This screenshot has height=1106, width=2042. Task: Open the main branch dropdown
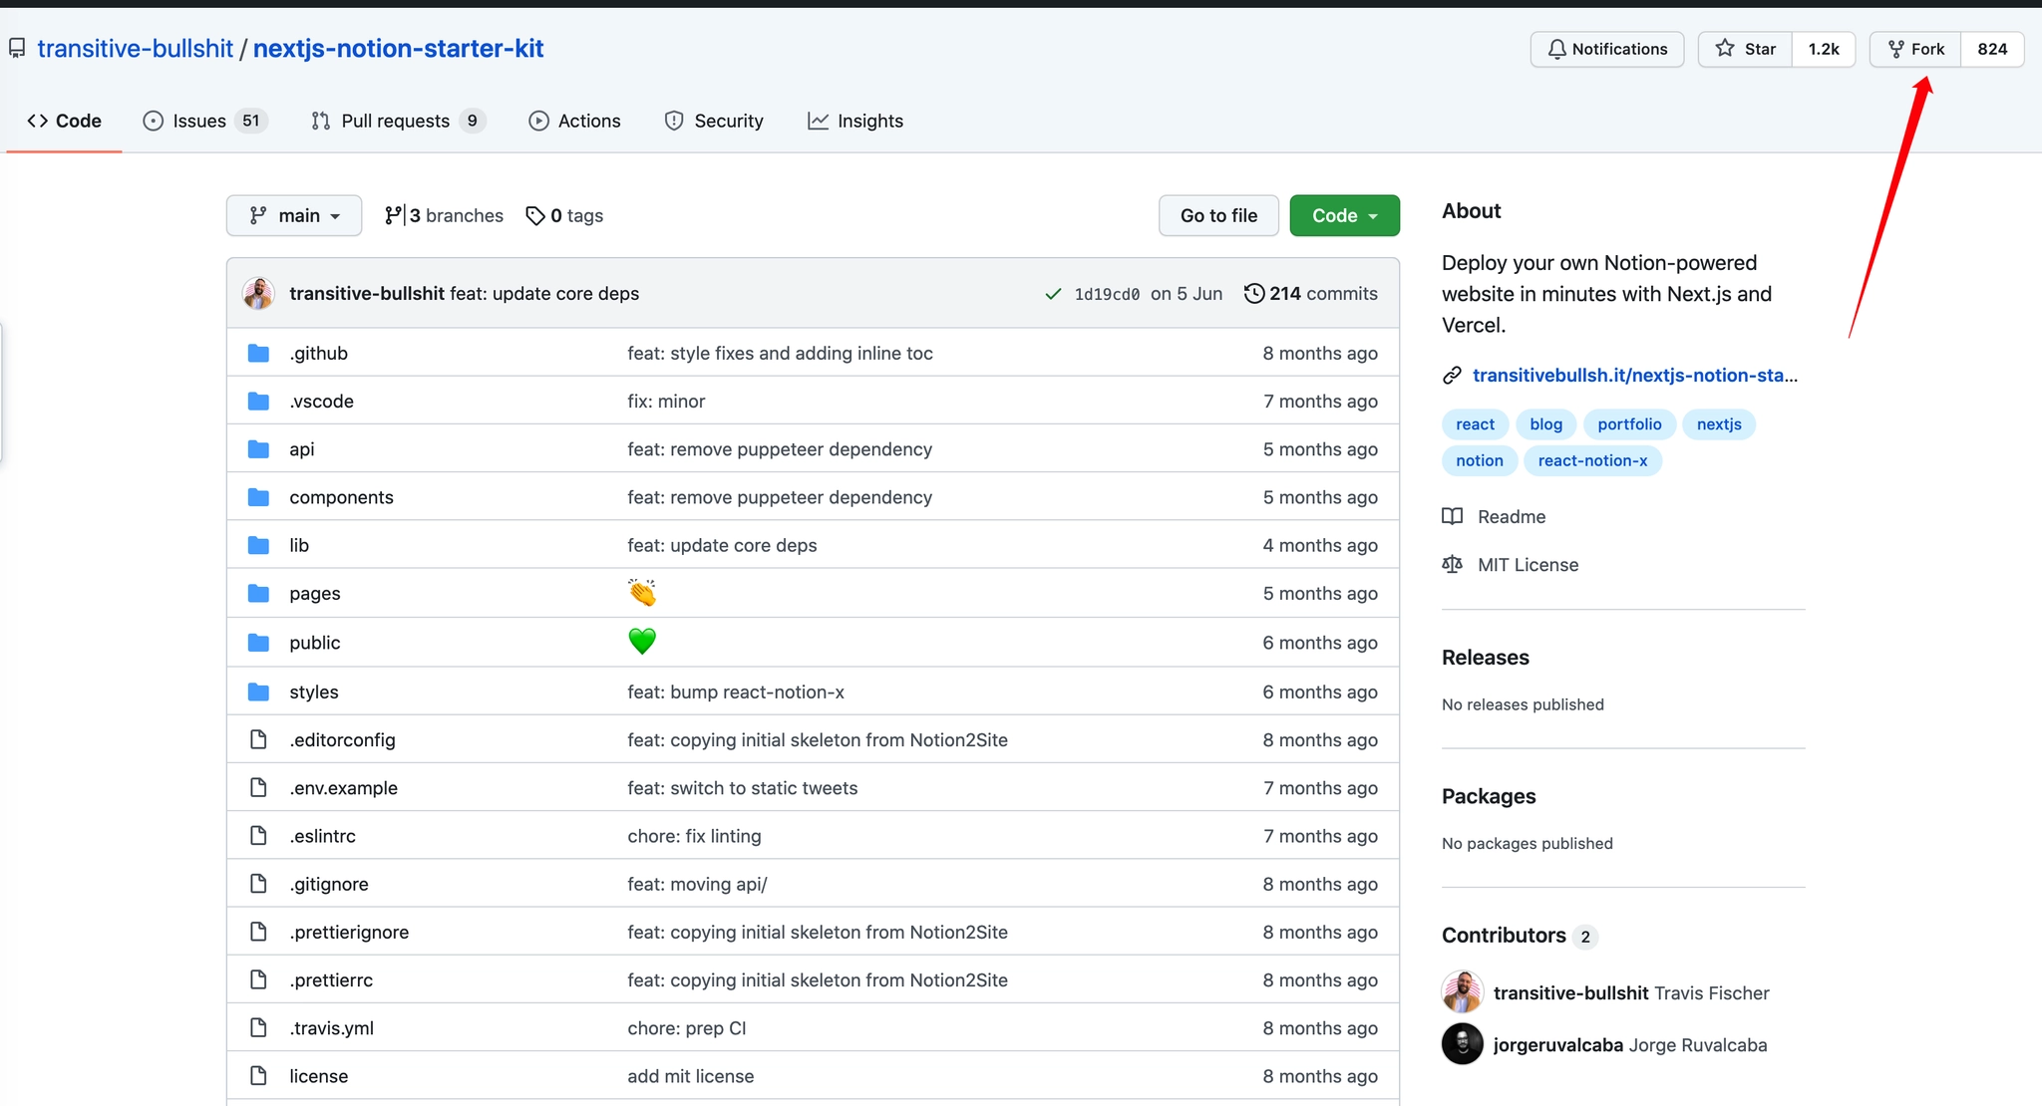(294, 215)
